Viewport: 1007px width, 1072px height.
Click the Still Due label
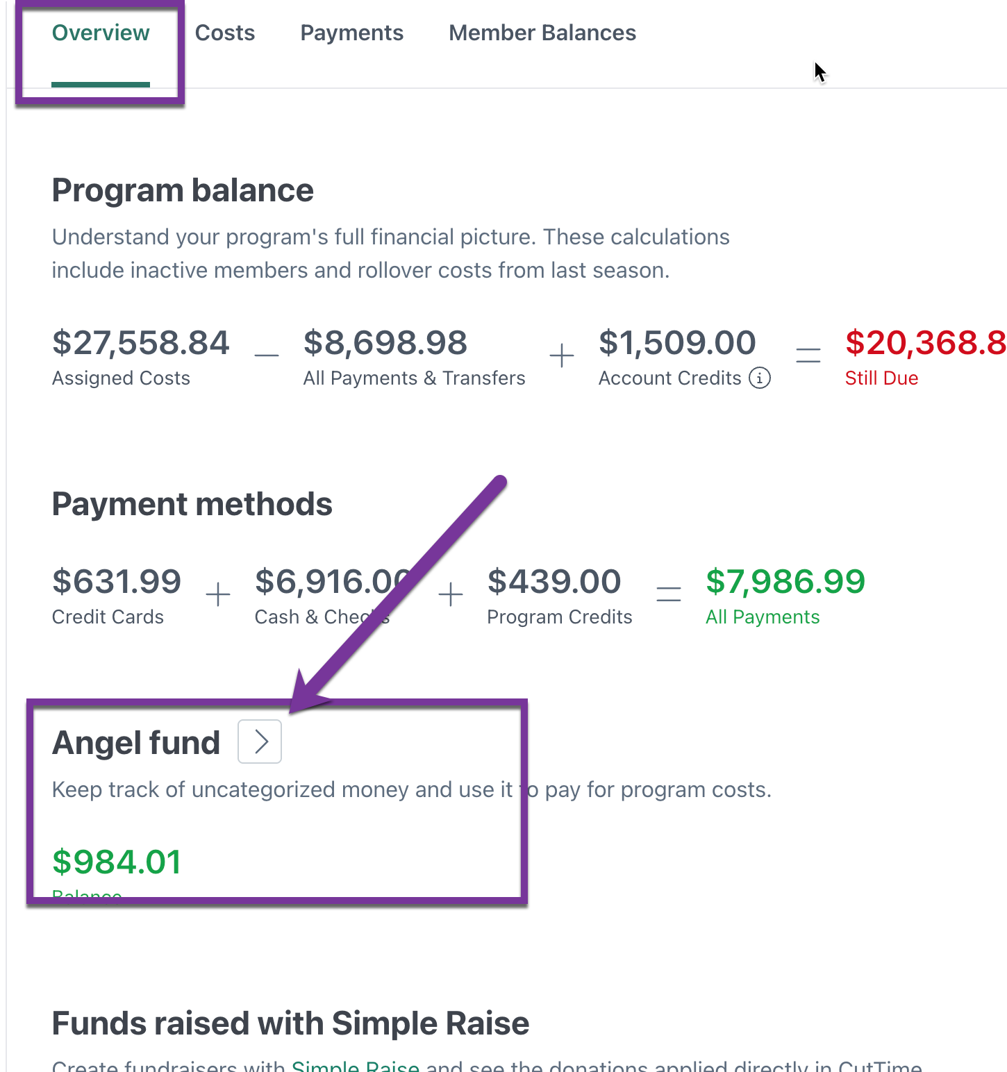point(881,378)
